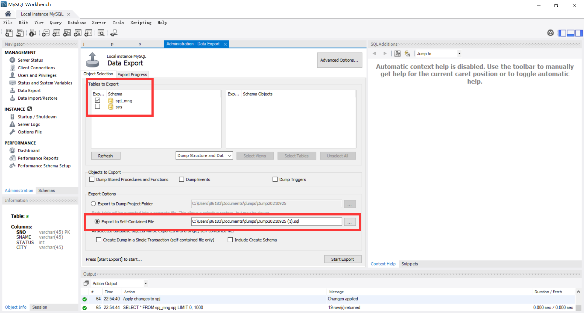Create a new function icon

pyautogui.click(x=88, y=33)
